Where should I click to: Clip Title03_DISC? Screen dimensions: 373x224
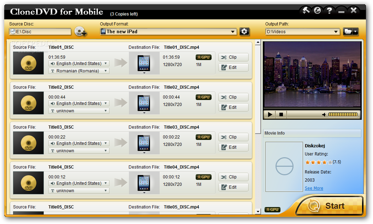click(x=233, y=137)
